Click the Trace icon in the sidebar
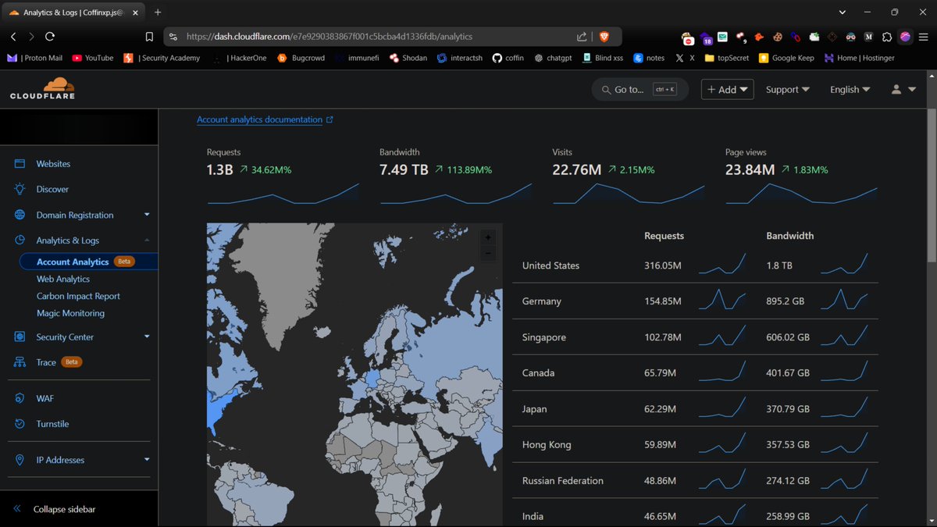Screen dimensions: 937x527 click(x=20, y=362)
